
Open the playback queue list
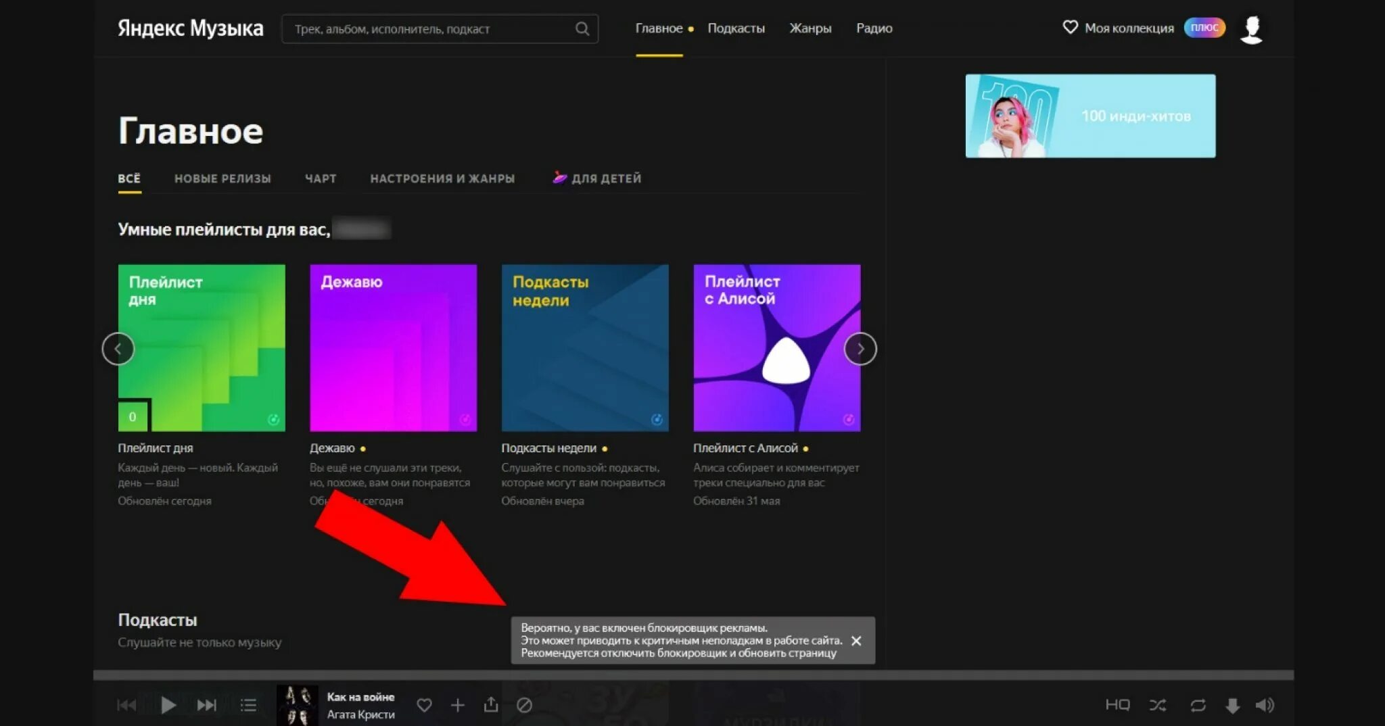tap(248, 705)
